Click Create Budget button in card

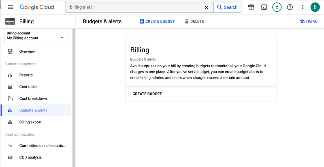tap(147, 94)
